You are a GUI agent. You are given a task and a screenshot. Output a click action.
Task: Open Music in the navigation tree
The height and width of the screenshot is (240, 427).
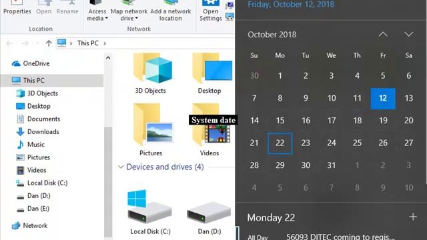click(30, 145)
